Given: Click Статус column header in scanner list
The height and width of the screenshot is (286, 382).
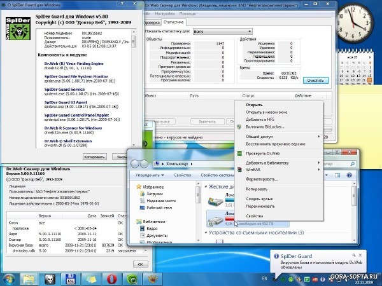Looking at the screenshot, I should pos(267,96).
